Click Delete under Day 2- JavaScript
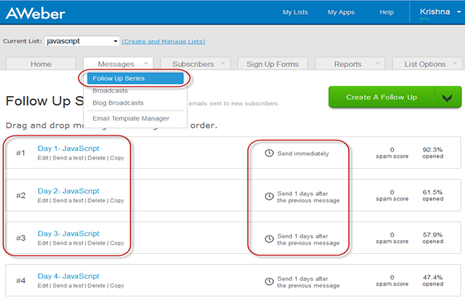Viewport: 465px width, 298px height. 96,200
